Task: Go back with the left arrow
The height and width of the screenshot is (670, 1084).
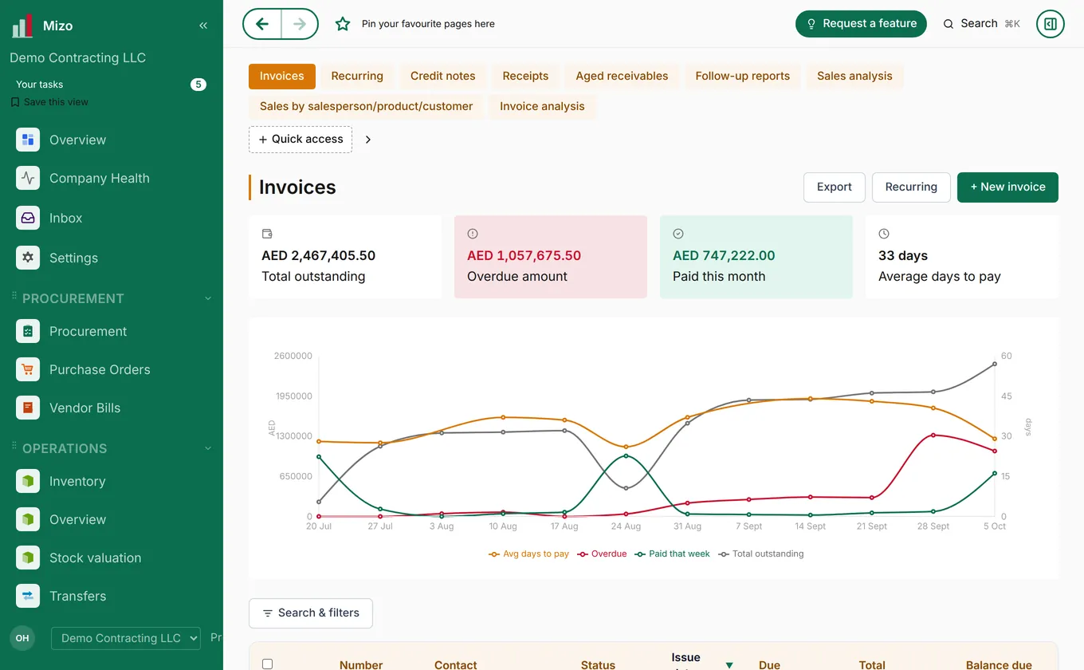Action: [262, 24]
